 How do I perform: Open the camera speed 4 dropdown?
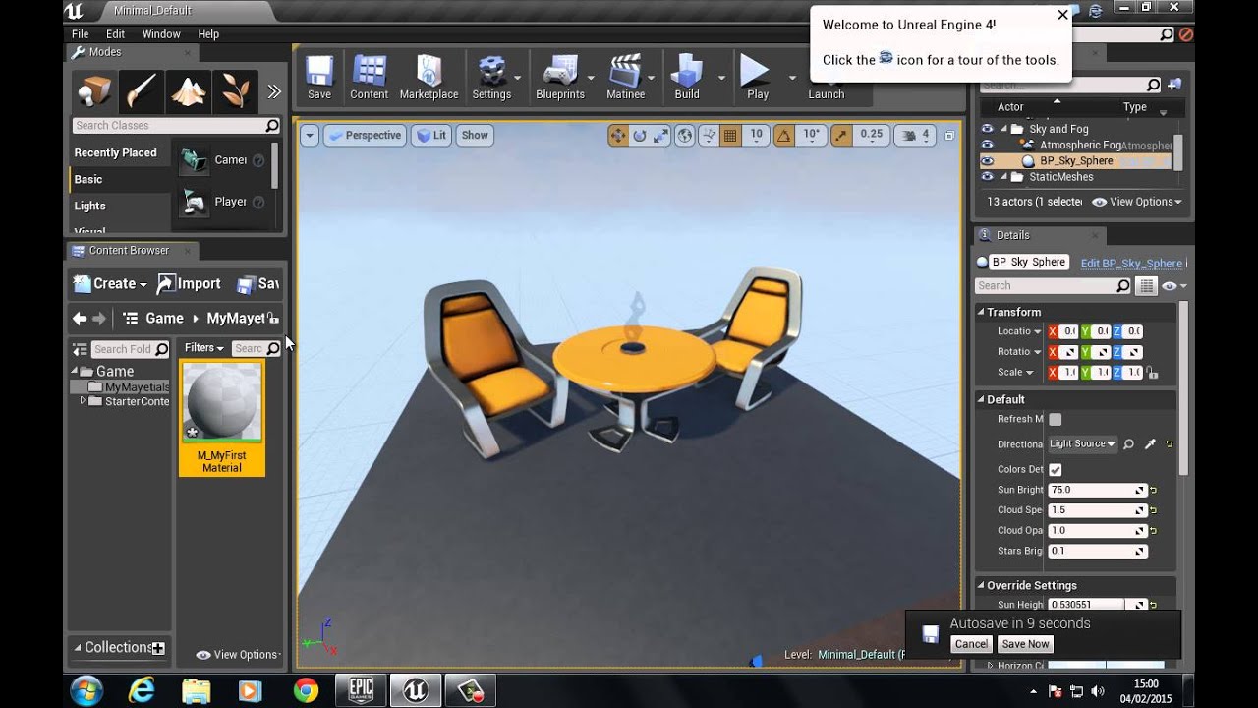(914, 136)
